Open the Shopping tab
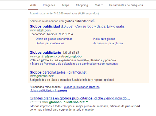 (x=82, y=5)
